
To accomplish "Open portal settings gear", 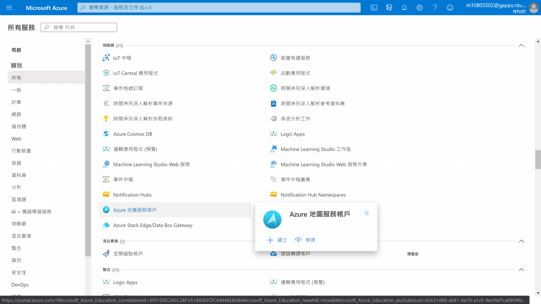I will pos(419,7).
